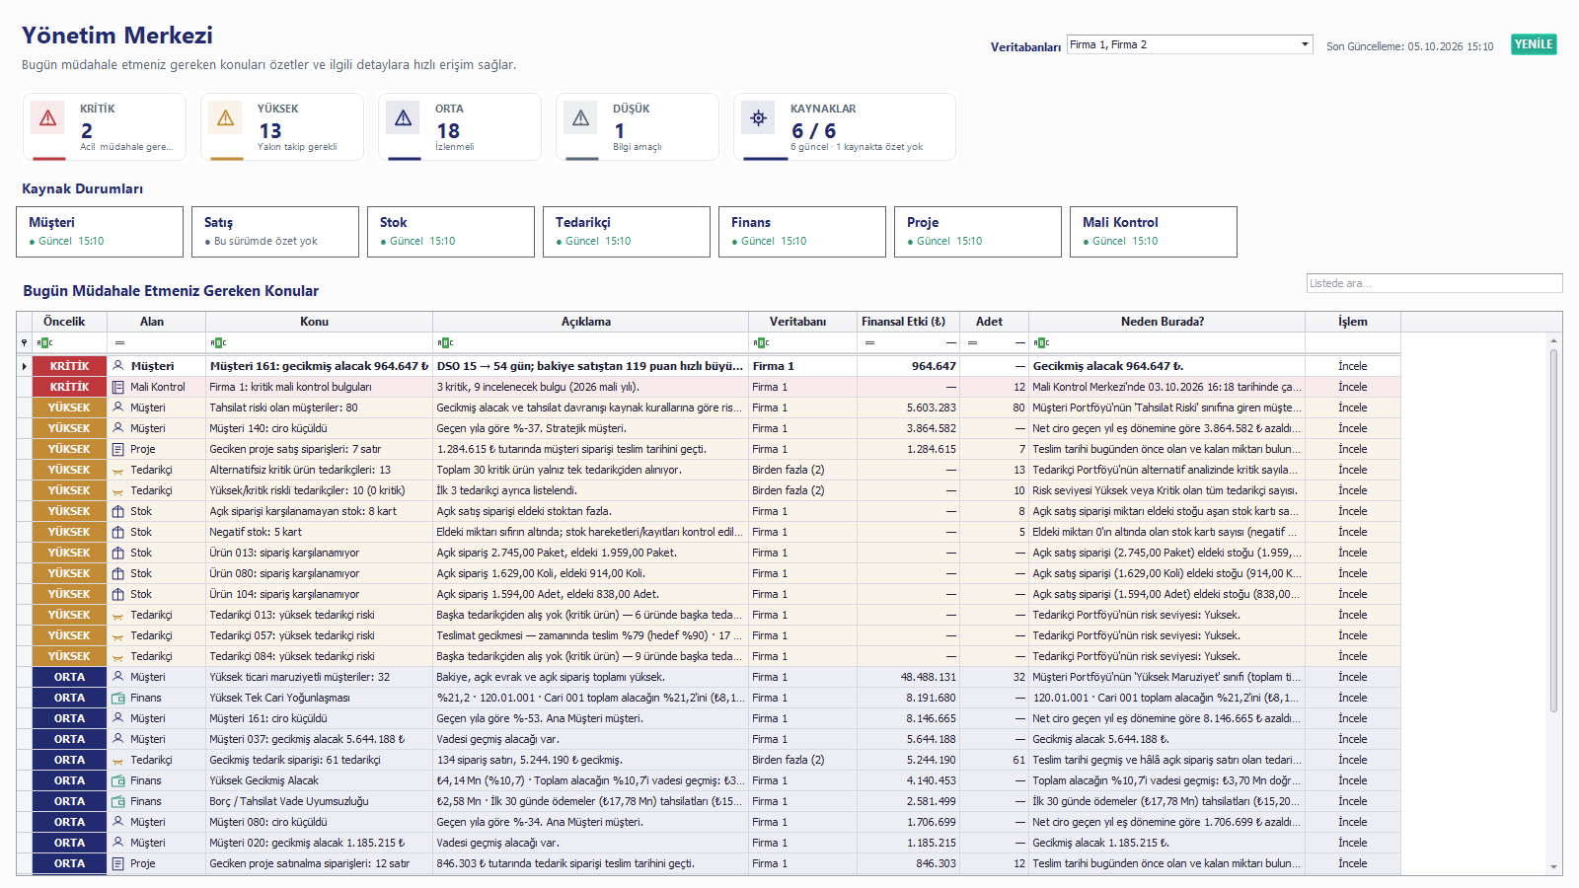
Task: Click the person icon in Müşteri 161 row
Action: coord(118,366)
